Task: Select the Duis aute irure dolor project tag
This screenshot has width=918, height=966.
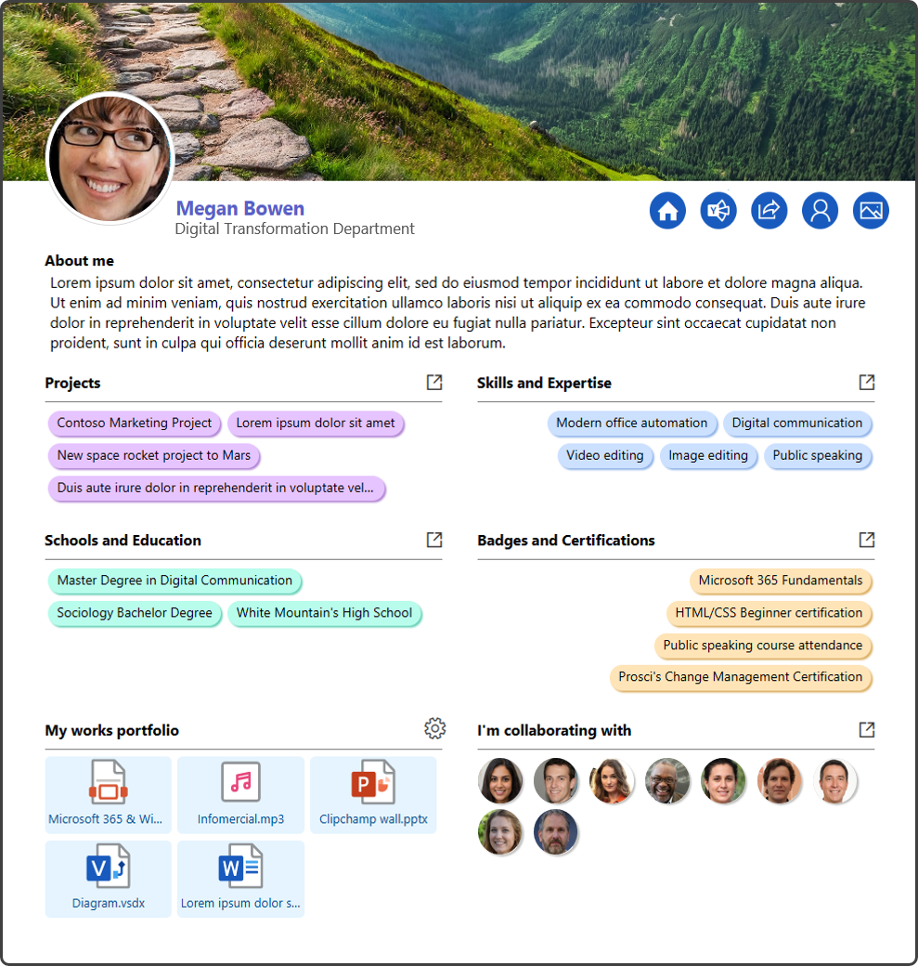Action: coord(216,489)
